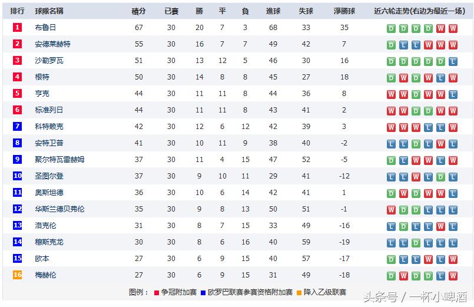Click red 争冠附加赛 legend swatch

156,292
